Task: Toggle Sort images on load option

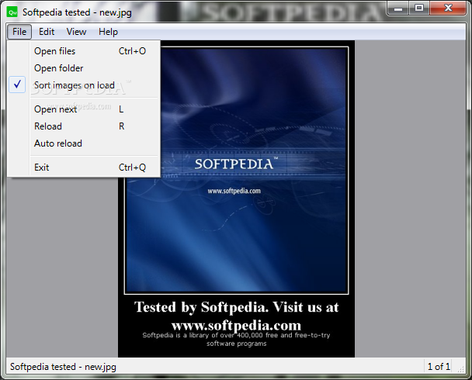Action: [x=84, y=85]
